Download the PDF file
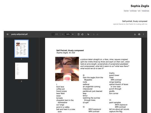This screenshot has height=113, width=151. pyautogui.click(x=135, y=34)
